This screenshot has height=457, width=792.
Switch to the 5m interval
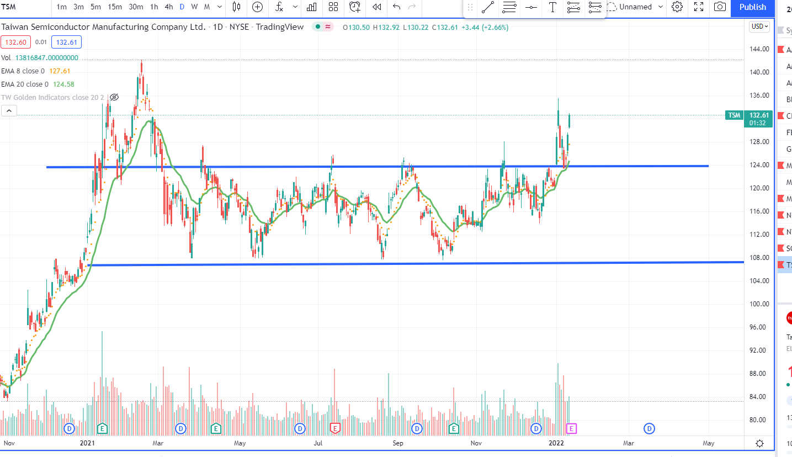(95, 7)
